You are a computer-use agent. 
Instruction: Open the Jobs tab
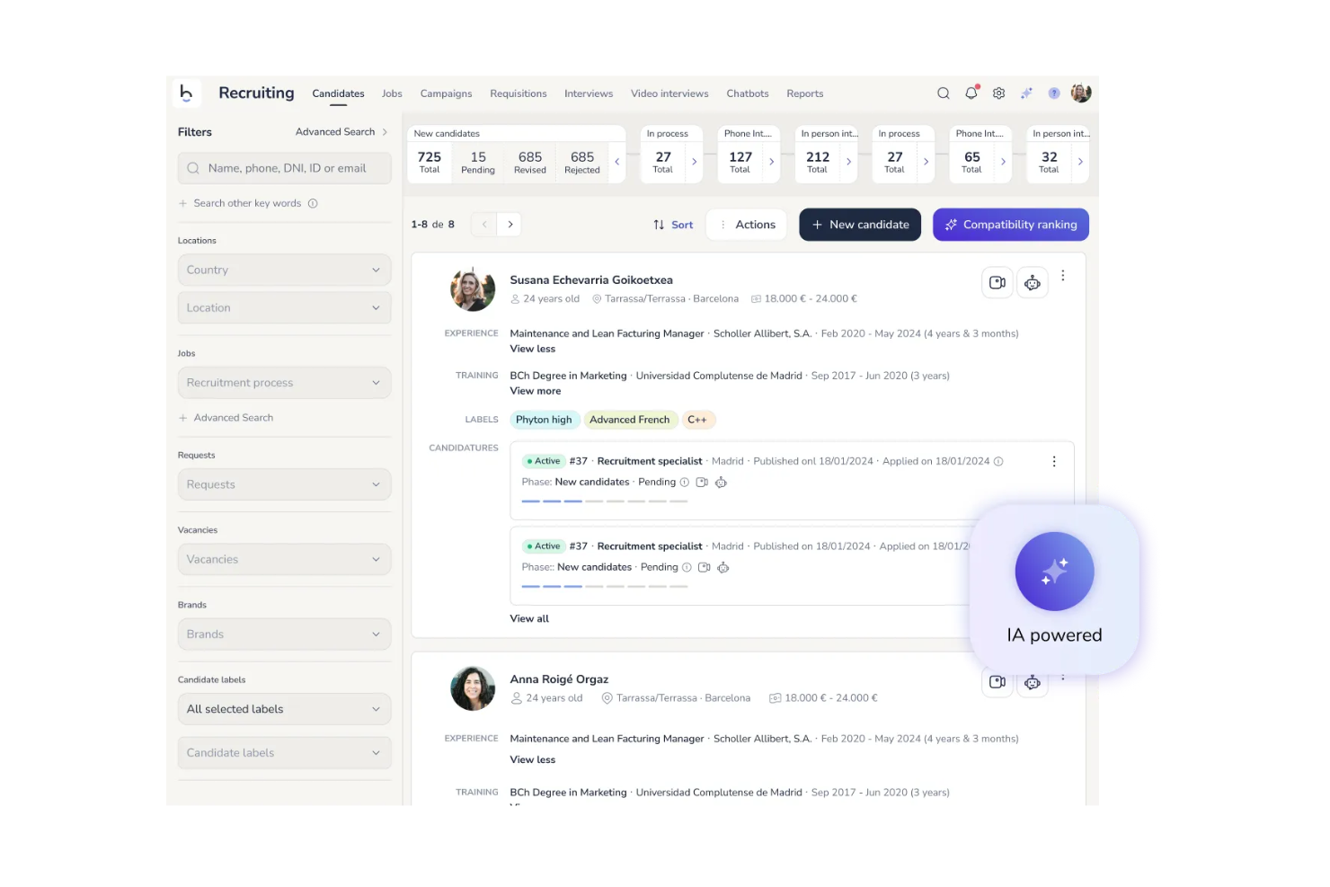[x=392, y=93]
